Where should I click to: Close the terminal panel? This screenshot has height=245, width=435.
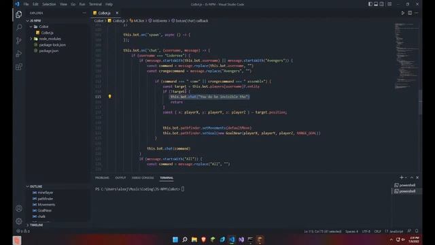pyautogui.click(x=417, y=178)
